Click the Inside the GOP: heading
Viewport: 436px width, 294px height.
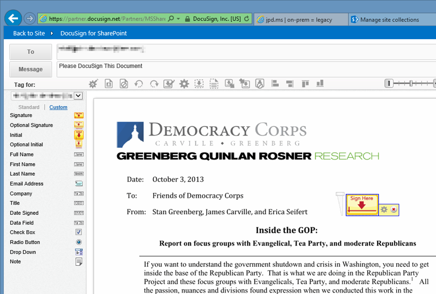tap(287, 230)
